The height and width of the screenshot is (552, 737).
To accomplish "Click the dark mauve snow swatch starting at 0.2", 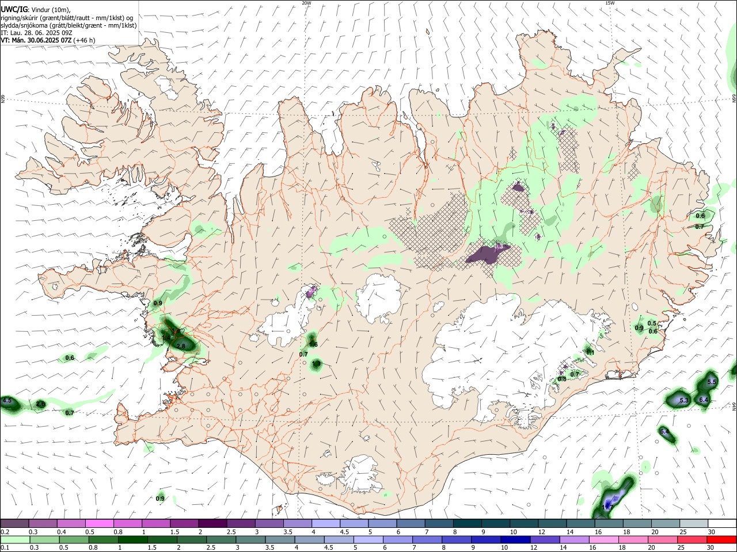I will click(14, 523).
